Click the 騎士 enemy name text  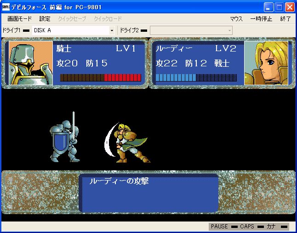click(x=64, y=49)
